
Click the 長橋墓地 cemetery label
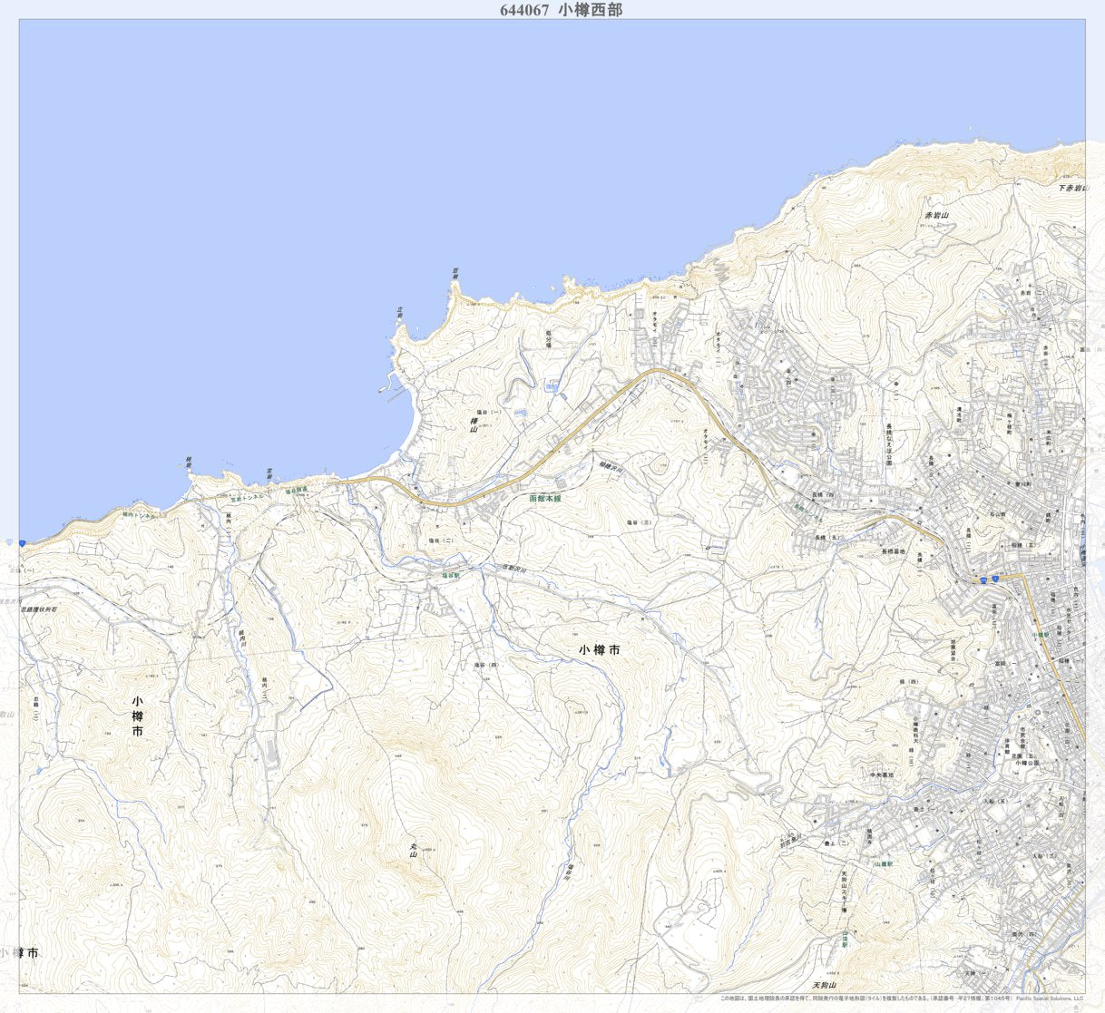coord(894,551)
